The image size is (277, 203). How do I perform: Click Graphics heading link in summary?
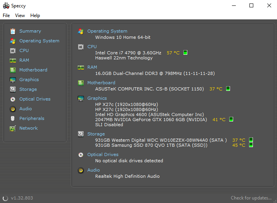pos(97,98)
